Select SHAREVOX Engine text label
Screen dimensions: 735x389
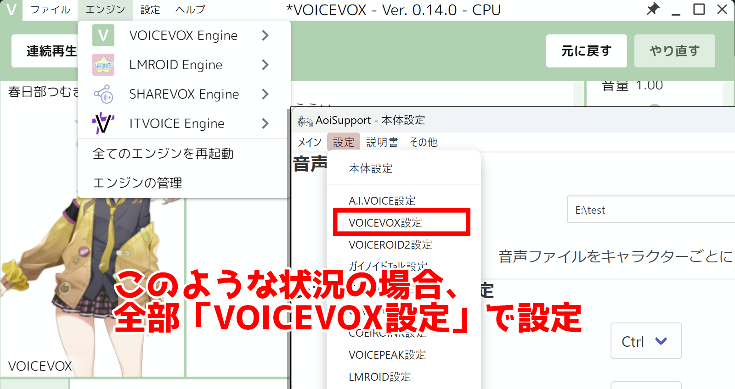click(x=184, y=94)
